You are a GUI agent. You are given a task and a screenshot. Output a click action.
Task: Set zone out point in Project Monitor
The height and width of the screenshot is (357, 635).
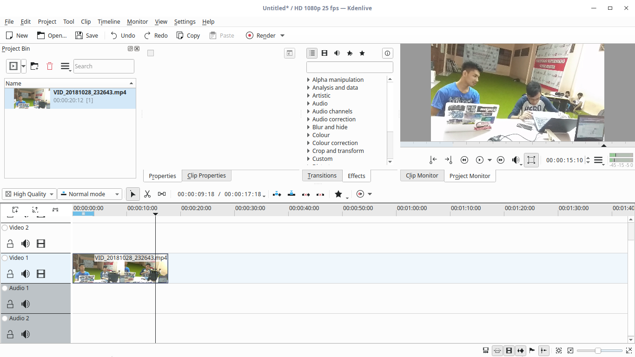448,160
